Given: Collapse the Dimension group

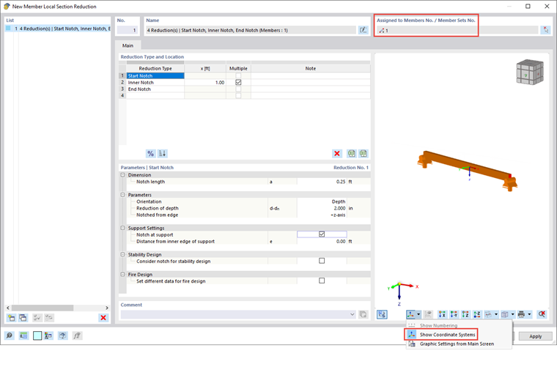Looking at the screenshot, I should point(123,175).
